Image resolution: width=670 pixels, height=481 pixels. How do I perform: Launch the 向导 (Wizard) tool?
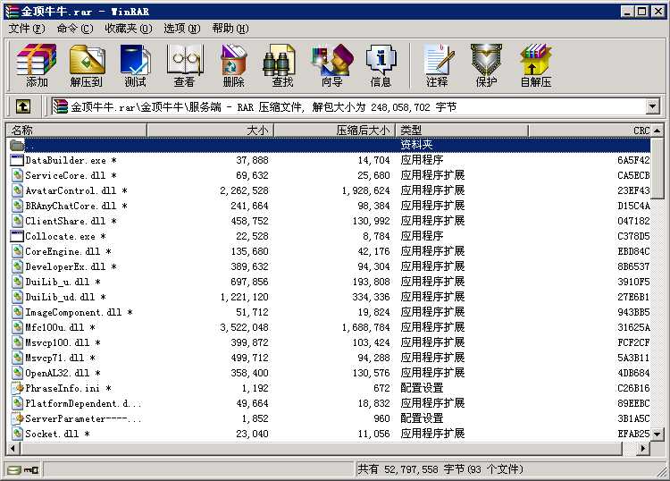[332, 65]
